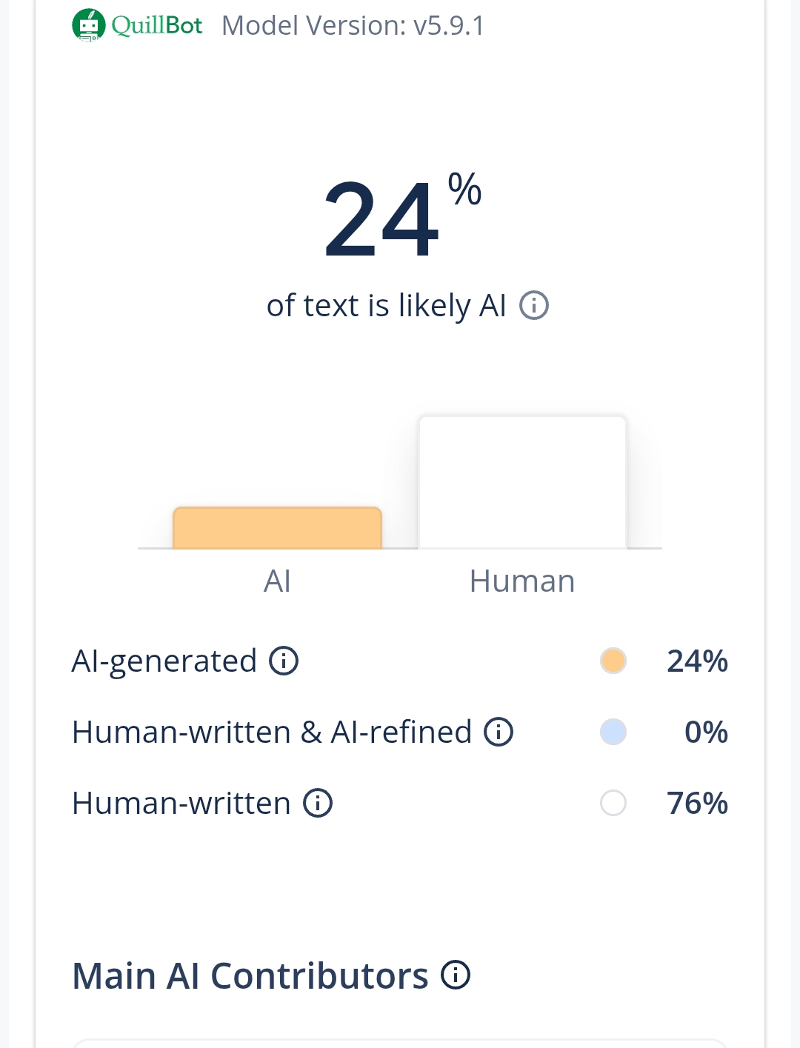Click the white Human-written color dot
The width and height of the screenshot is (800, 1048).
coord(613,803)
